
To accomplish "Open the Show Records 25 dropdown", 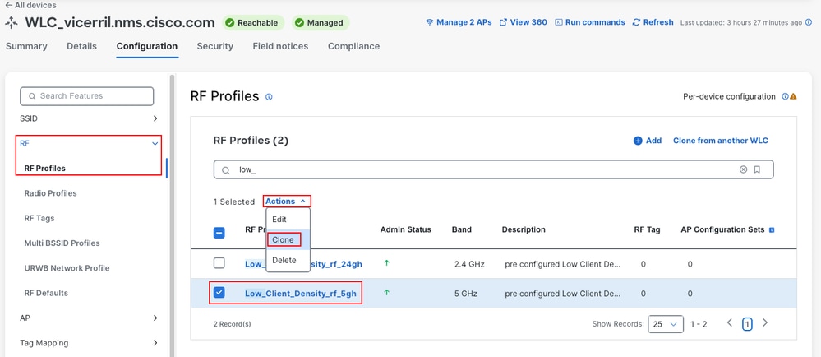I will 666,324.
